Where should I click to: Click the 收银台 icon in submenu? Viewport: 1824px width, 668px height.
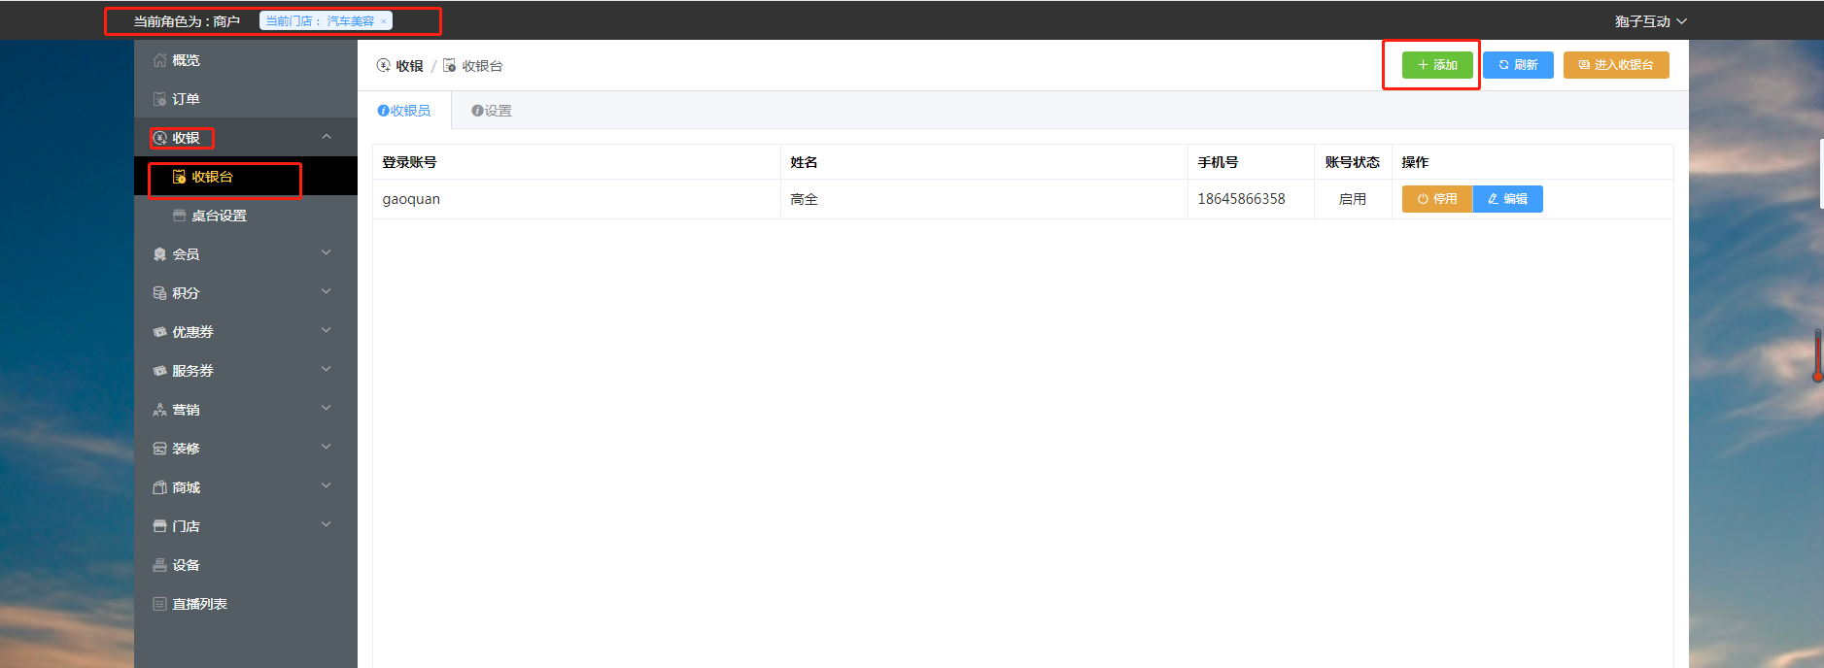click(x=179, y=177)
